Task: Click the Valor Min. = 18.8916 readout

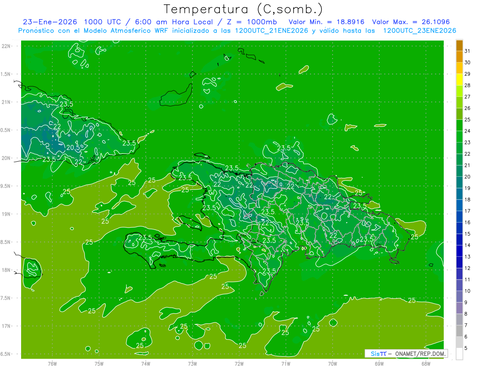Action: pyautogui.click(x=327, y=22)
